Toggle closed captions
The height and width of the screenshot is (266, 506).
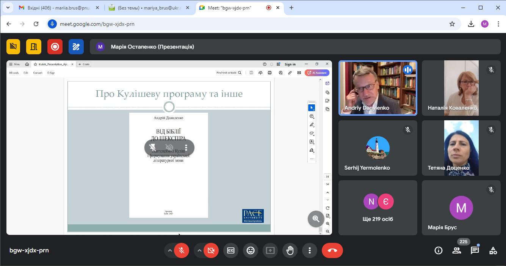[x=231, y=250]
